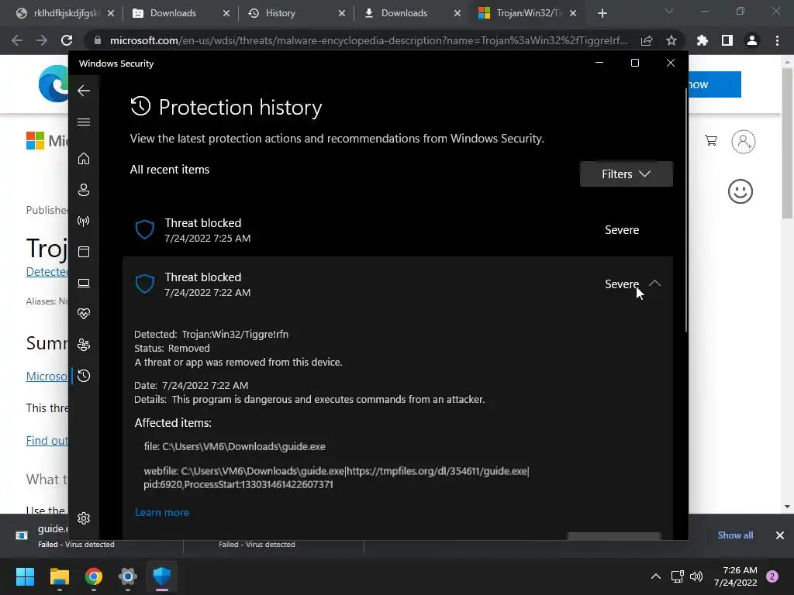
Task: Open Family options sidebar icon
Action: (84, 345)
